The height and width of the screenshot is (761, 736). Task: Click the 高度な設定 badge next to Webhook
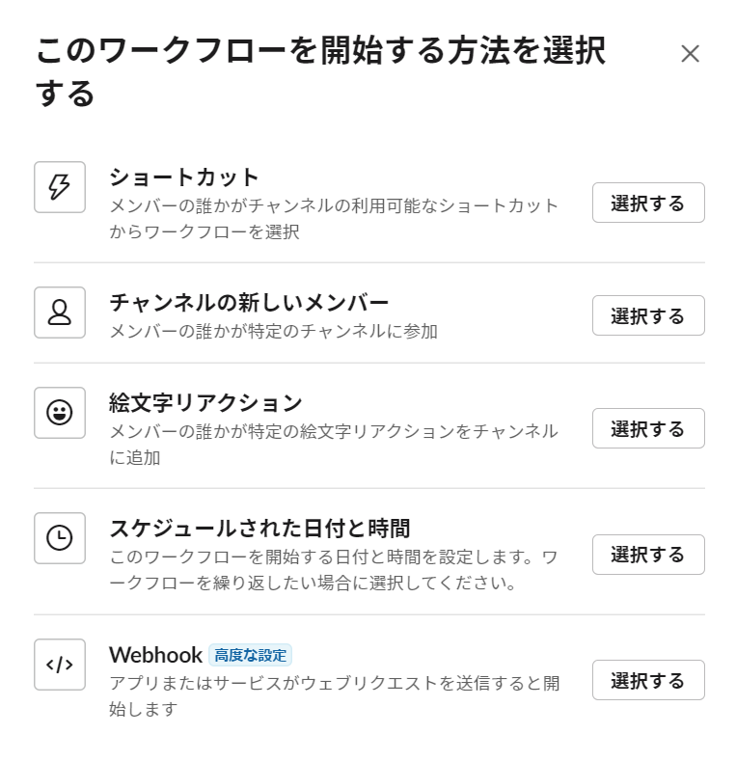[250, 655]
